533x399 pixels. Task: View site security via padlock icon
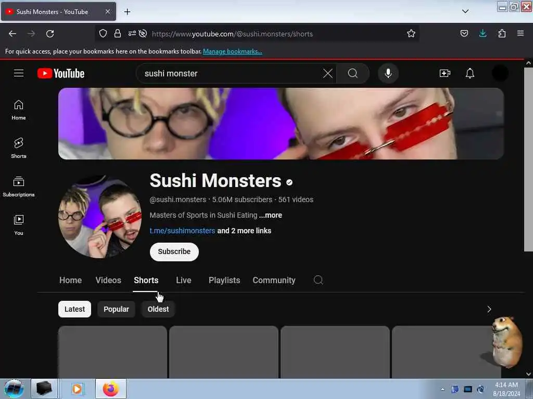tap(118, 33)
